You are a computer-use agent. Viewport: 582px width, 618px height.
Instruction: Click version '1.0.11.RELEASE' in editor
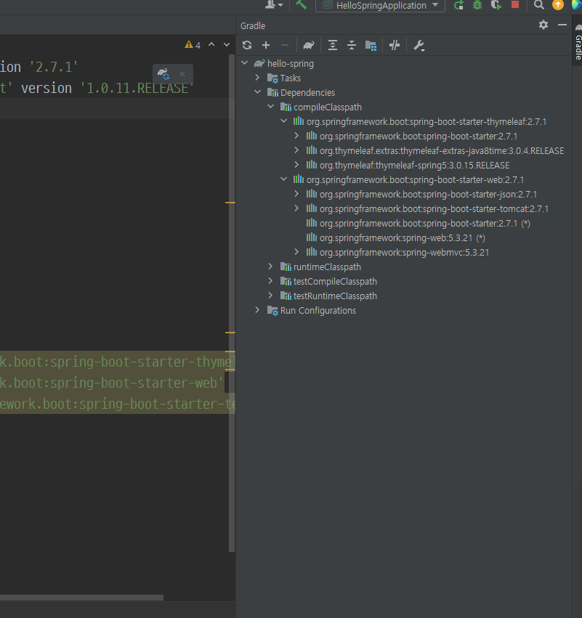[x=108, y=88]
